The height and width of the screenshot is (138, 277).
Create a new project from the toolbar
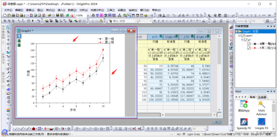(5, 15)
